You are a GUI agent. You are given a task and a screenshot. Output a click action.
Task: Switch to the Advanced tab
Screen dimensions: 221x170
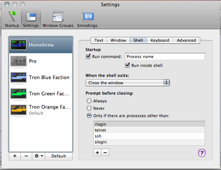coord(186,40)
